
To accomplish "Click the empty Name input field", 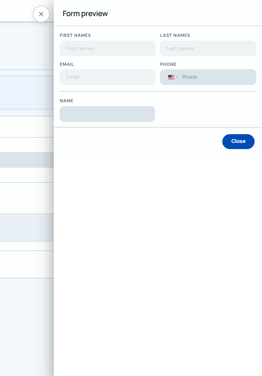I will tap(107, 114).
